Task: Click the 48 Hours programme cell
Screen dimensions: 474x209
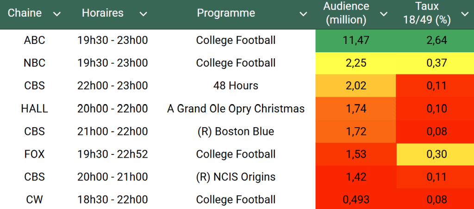Action: tap(236, 86)
